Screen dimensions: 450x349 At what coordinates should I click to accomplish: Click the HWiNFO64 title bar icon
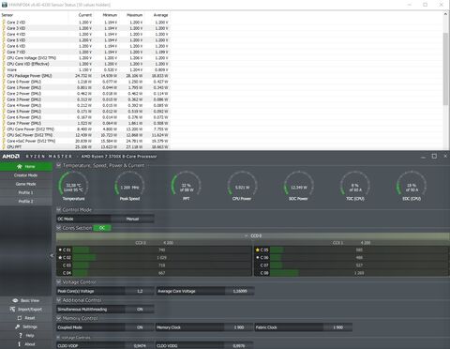pyautogui.click(x=5, y=5)
